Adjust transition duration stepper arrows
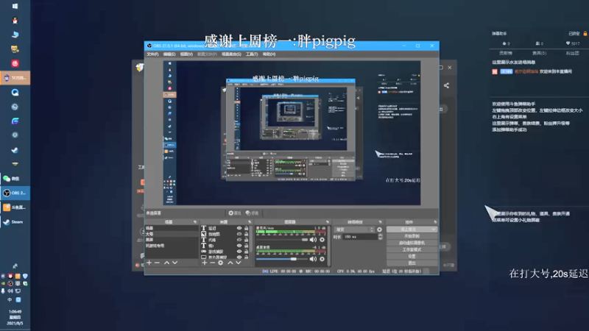 (x=380, y=237)
